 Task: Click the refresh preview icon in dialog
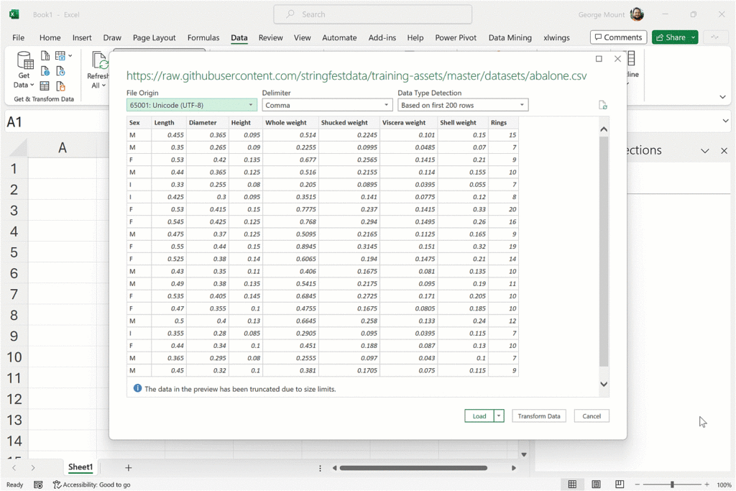[x=602, y=106]
